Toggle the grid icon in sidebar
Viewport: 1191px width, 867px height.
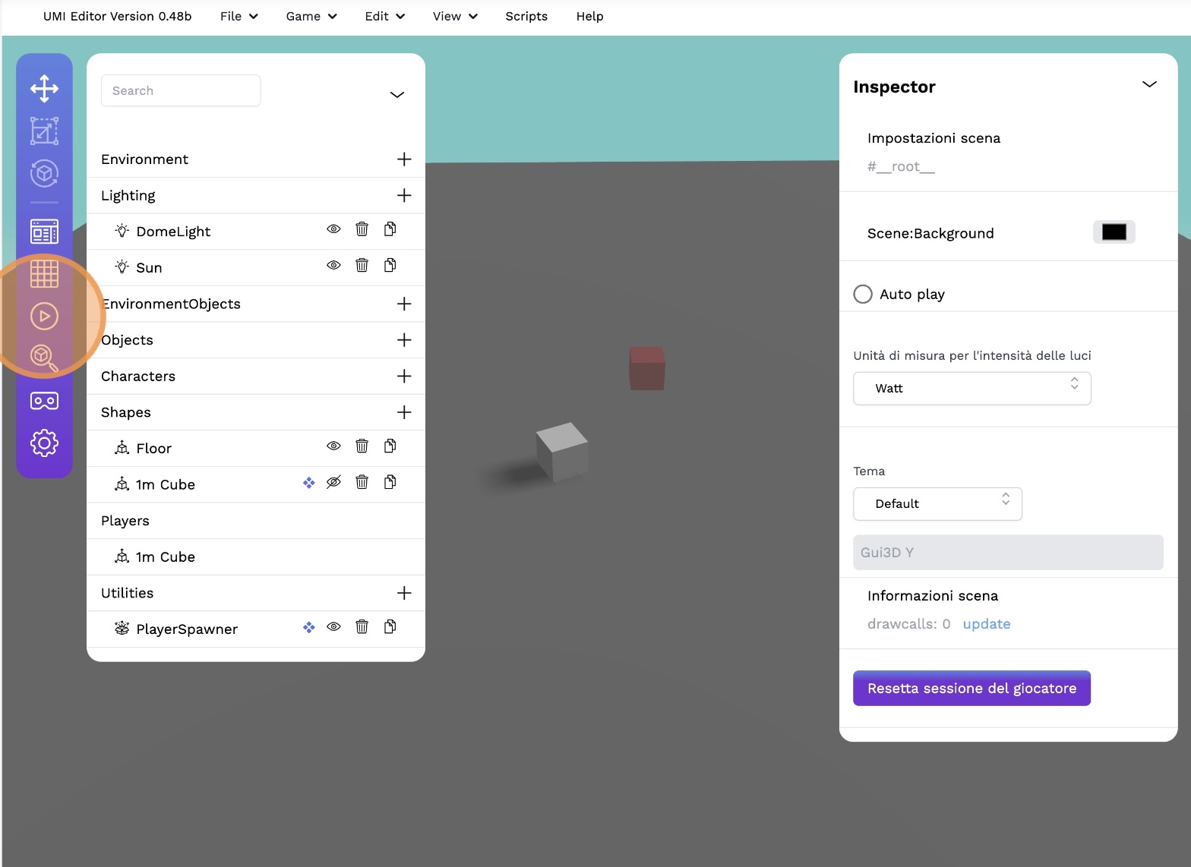pos(44,273)
